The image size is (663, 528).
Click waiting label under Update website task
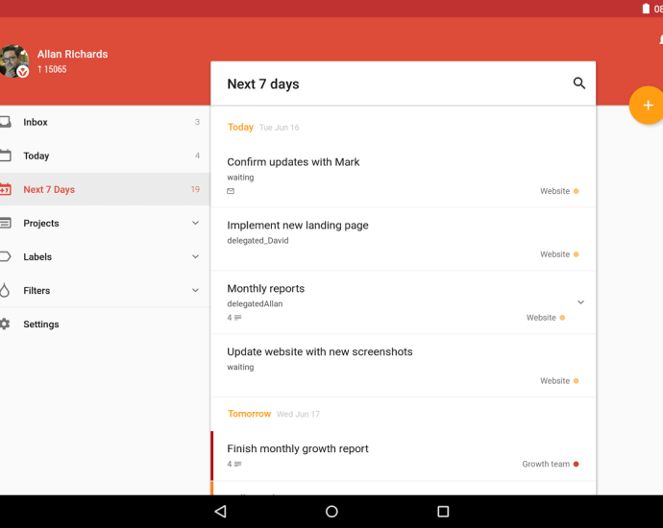pyautogui.click(x=240, y=367)
